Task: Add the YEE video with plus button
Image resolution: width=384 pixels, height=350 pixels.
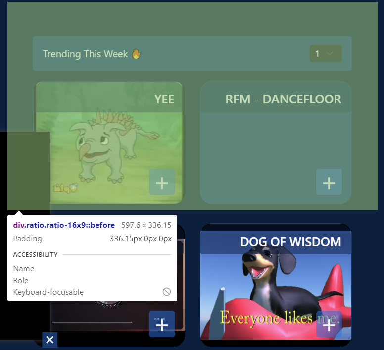Action: (x=162, y=182)
